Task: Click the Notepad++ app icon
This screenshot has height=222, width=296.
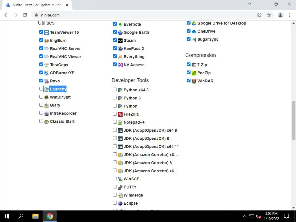Action: [x=120, y=123]
